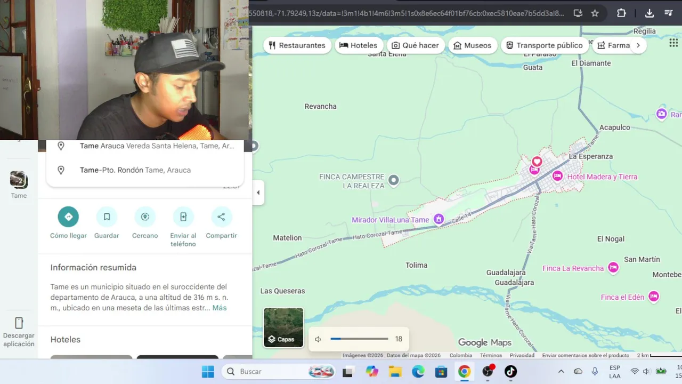Open the Microsoft Store taskbar icon
The image size is (682, 384).
441,371
